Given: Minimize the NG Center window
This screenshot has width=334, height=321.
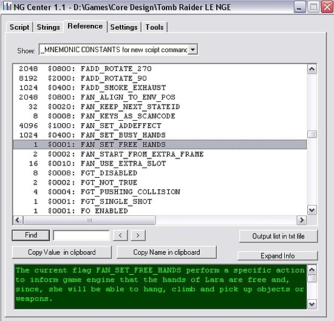Looking at the screenshot, I should coord(300,7).
